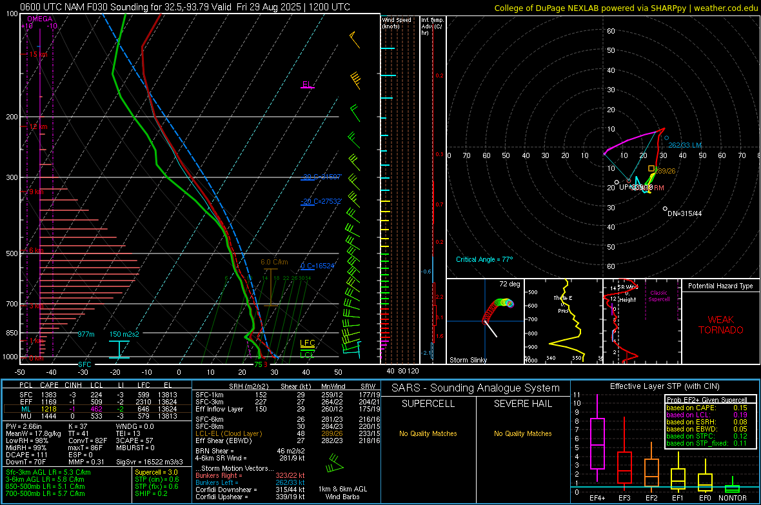Screen dimensions: 761x505
Task: Click the magenta EF4+ box plot
Action: pyautogui.click(x=597, y=438)
